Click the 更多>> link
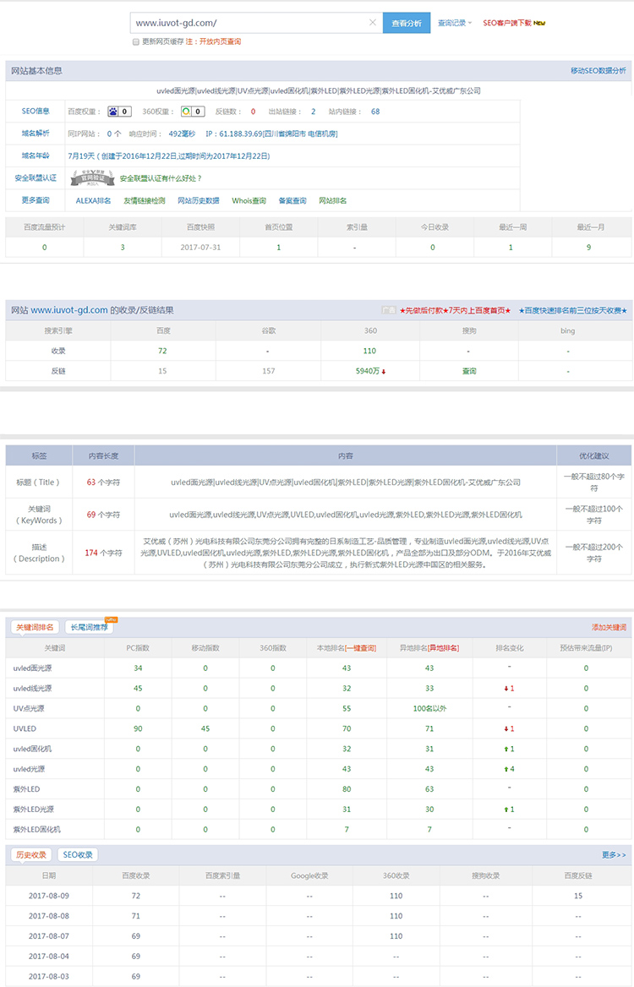Viewport: 634px width, 987px height. 614,855
